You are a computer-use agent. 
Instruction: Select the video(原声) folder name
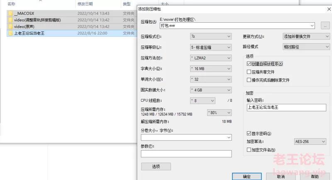[24, 26]
